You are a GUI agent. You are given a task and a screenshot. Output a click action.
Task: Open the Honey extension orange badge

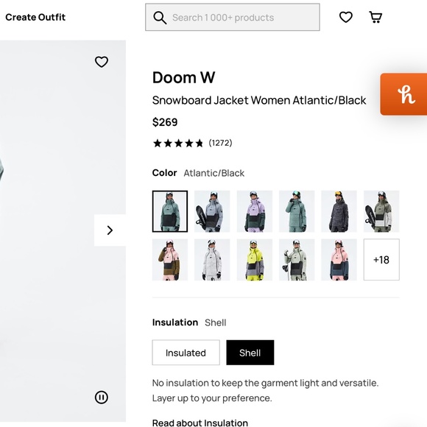[x=403, y=94]
